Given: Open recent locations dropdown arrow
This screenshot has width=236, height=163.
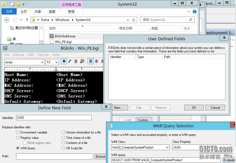Looking at the screenshot, I should (21, 20).
